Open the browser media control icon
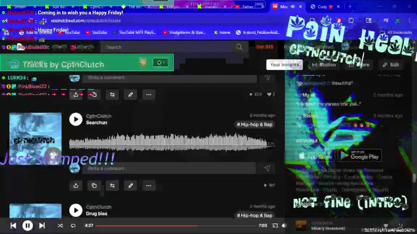The height and width of the screenshot is (234, 417). coord(386,20)
